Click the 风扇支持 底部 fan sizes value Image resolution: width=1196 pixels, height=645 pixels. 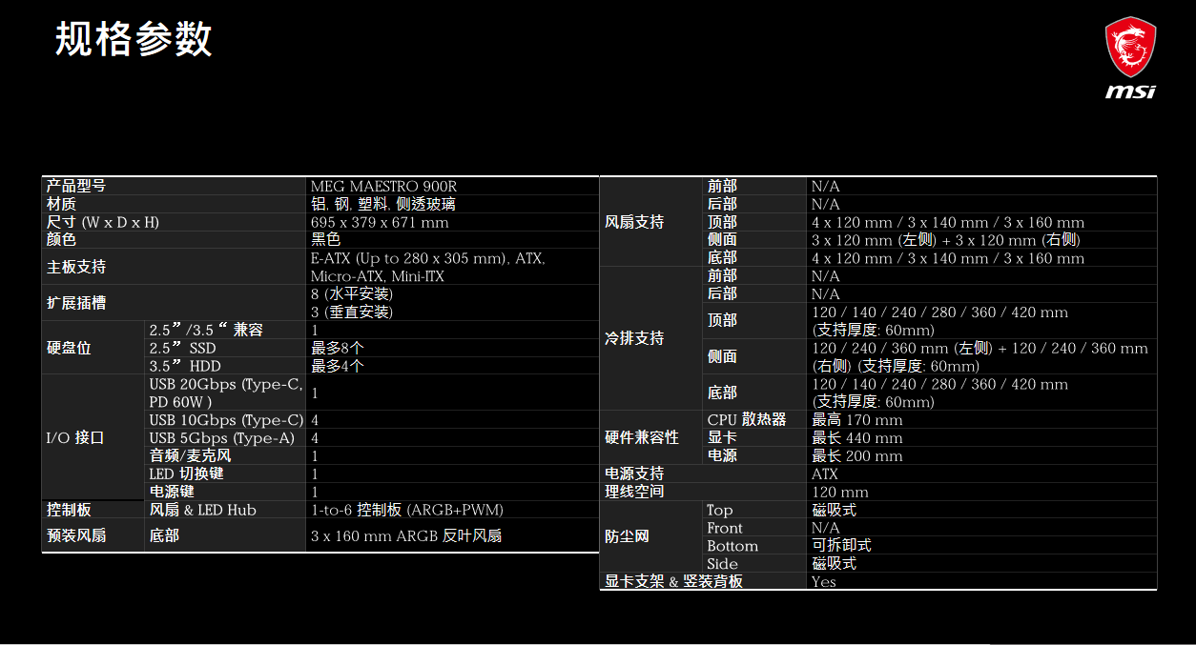click(x=948, y=258)
